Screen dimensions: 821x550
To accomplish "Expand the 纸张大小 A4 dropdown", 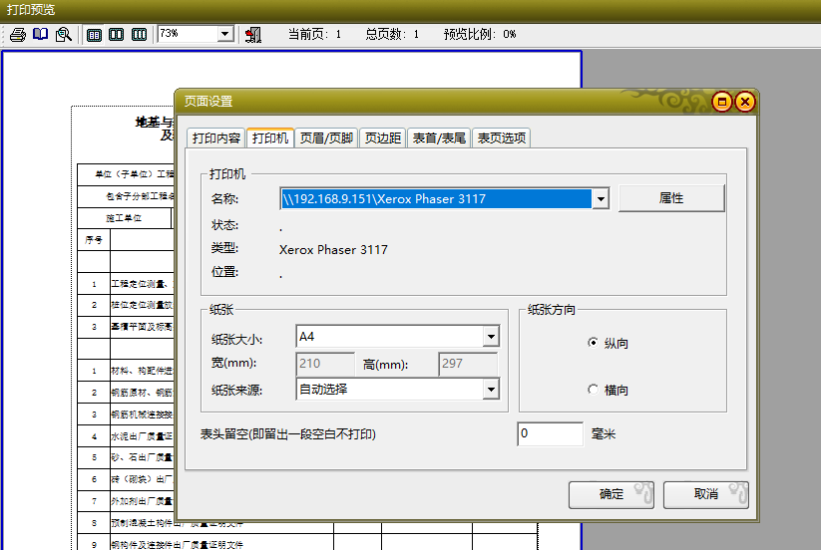I will tap(490, 338).
